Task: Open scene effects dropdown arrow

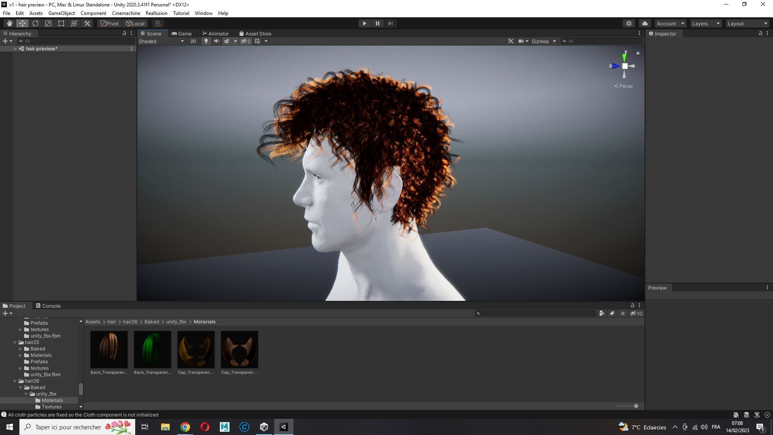Action: coord(236,41)
